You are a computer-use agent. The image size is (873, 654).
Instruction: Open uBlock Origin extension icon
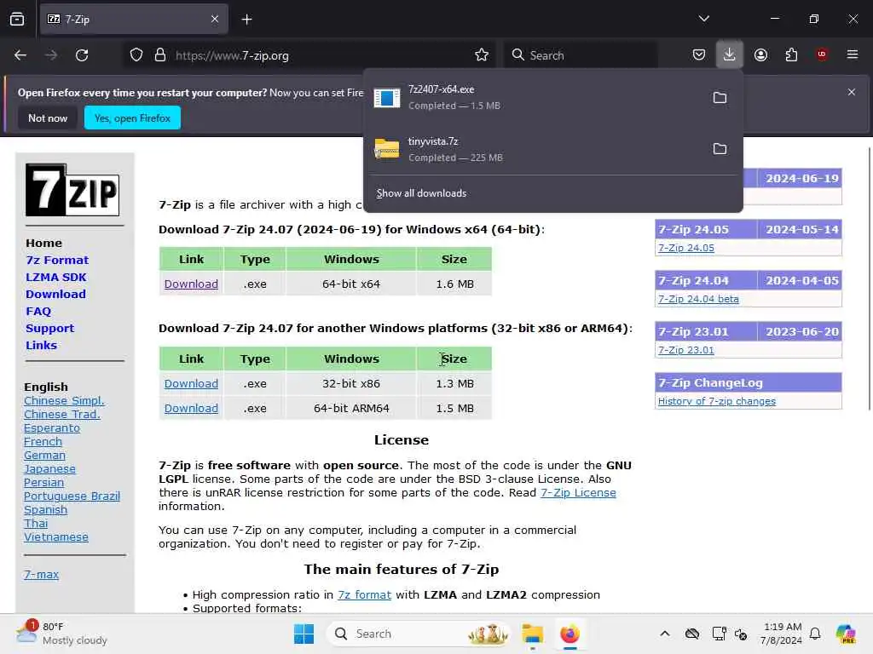pyautogui.click(x=822, y=54)
